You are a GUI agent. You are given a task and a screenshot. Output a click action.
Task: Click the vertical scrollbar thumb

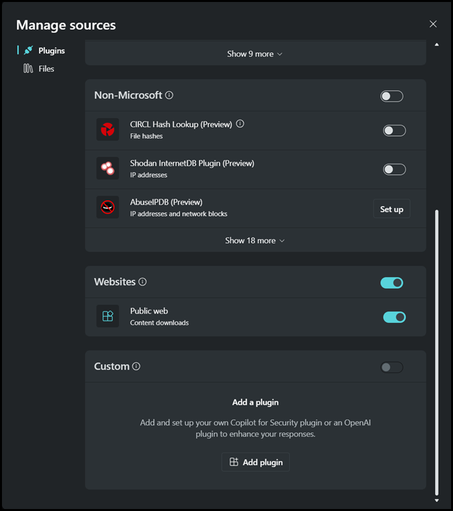point(436,350)
